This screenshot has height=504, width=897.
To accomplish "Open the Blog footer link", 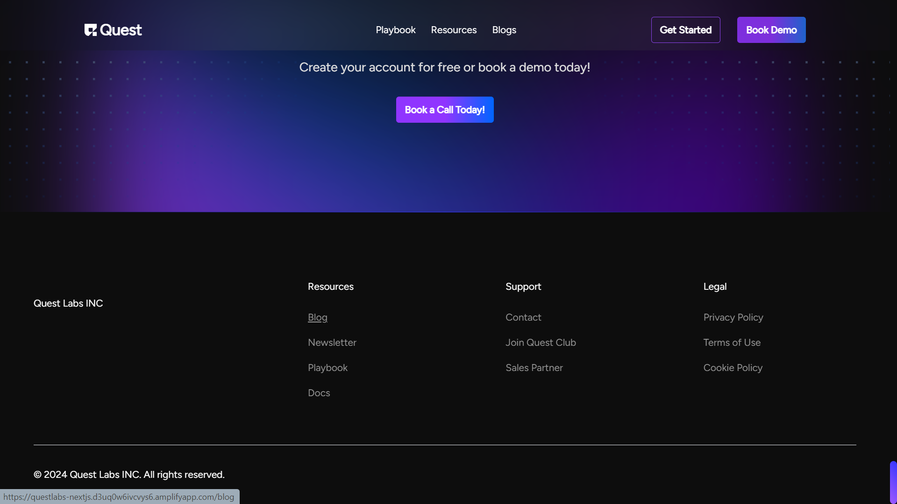I will coord(318,317).
